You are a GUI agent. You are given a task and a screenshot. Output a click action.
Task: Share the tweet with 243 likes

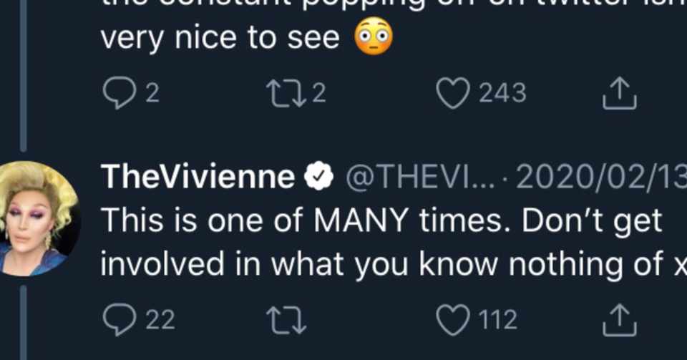pos(619,94)
